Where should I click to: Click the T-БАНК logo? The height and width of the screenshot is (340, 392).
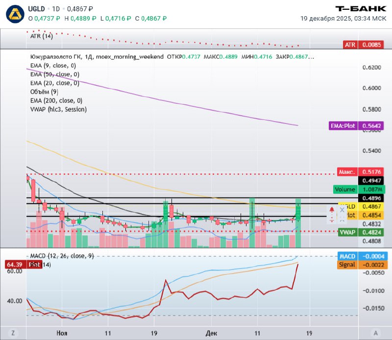point(361,9)
